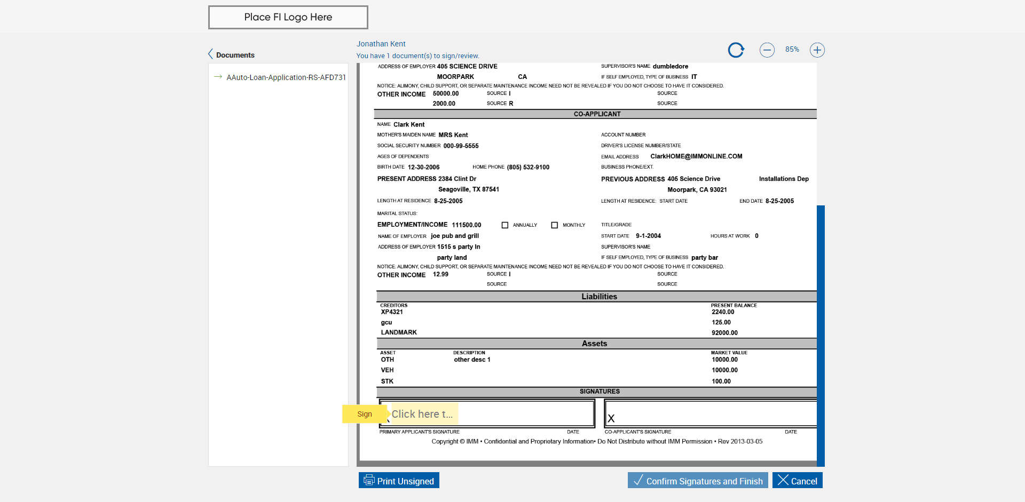Click the arrow beside AAuto-Loan-Application document
This screenshot has height=502, width=1025.
pos(218,77)
